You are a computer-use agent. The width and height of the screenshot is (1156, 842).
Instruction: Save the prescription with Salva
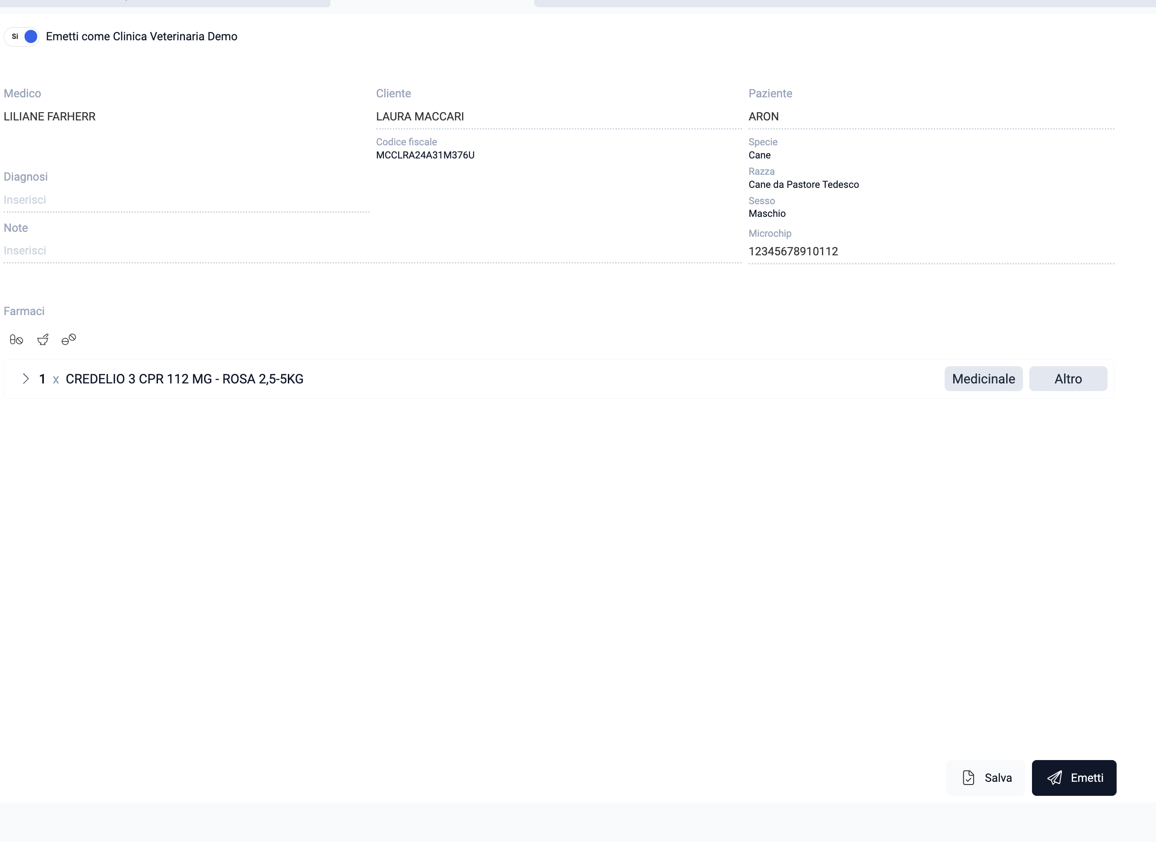click(x=985, y=778)
